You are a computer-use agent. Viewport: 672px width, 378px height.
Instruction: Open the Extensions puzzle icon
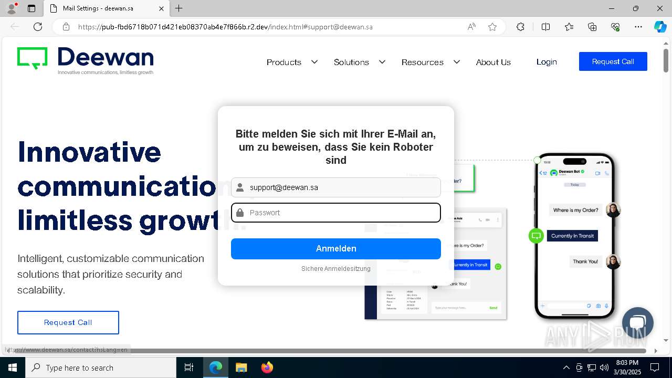click(x=520, y=27)
